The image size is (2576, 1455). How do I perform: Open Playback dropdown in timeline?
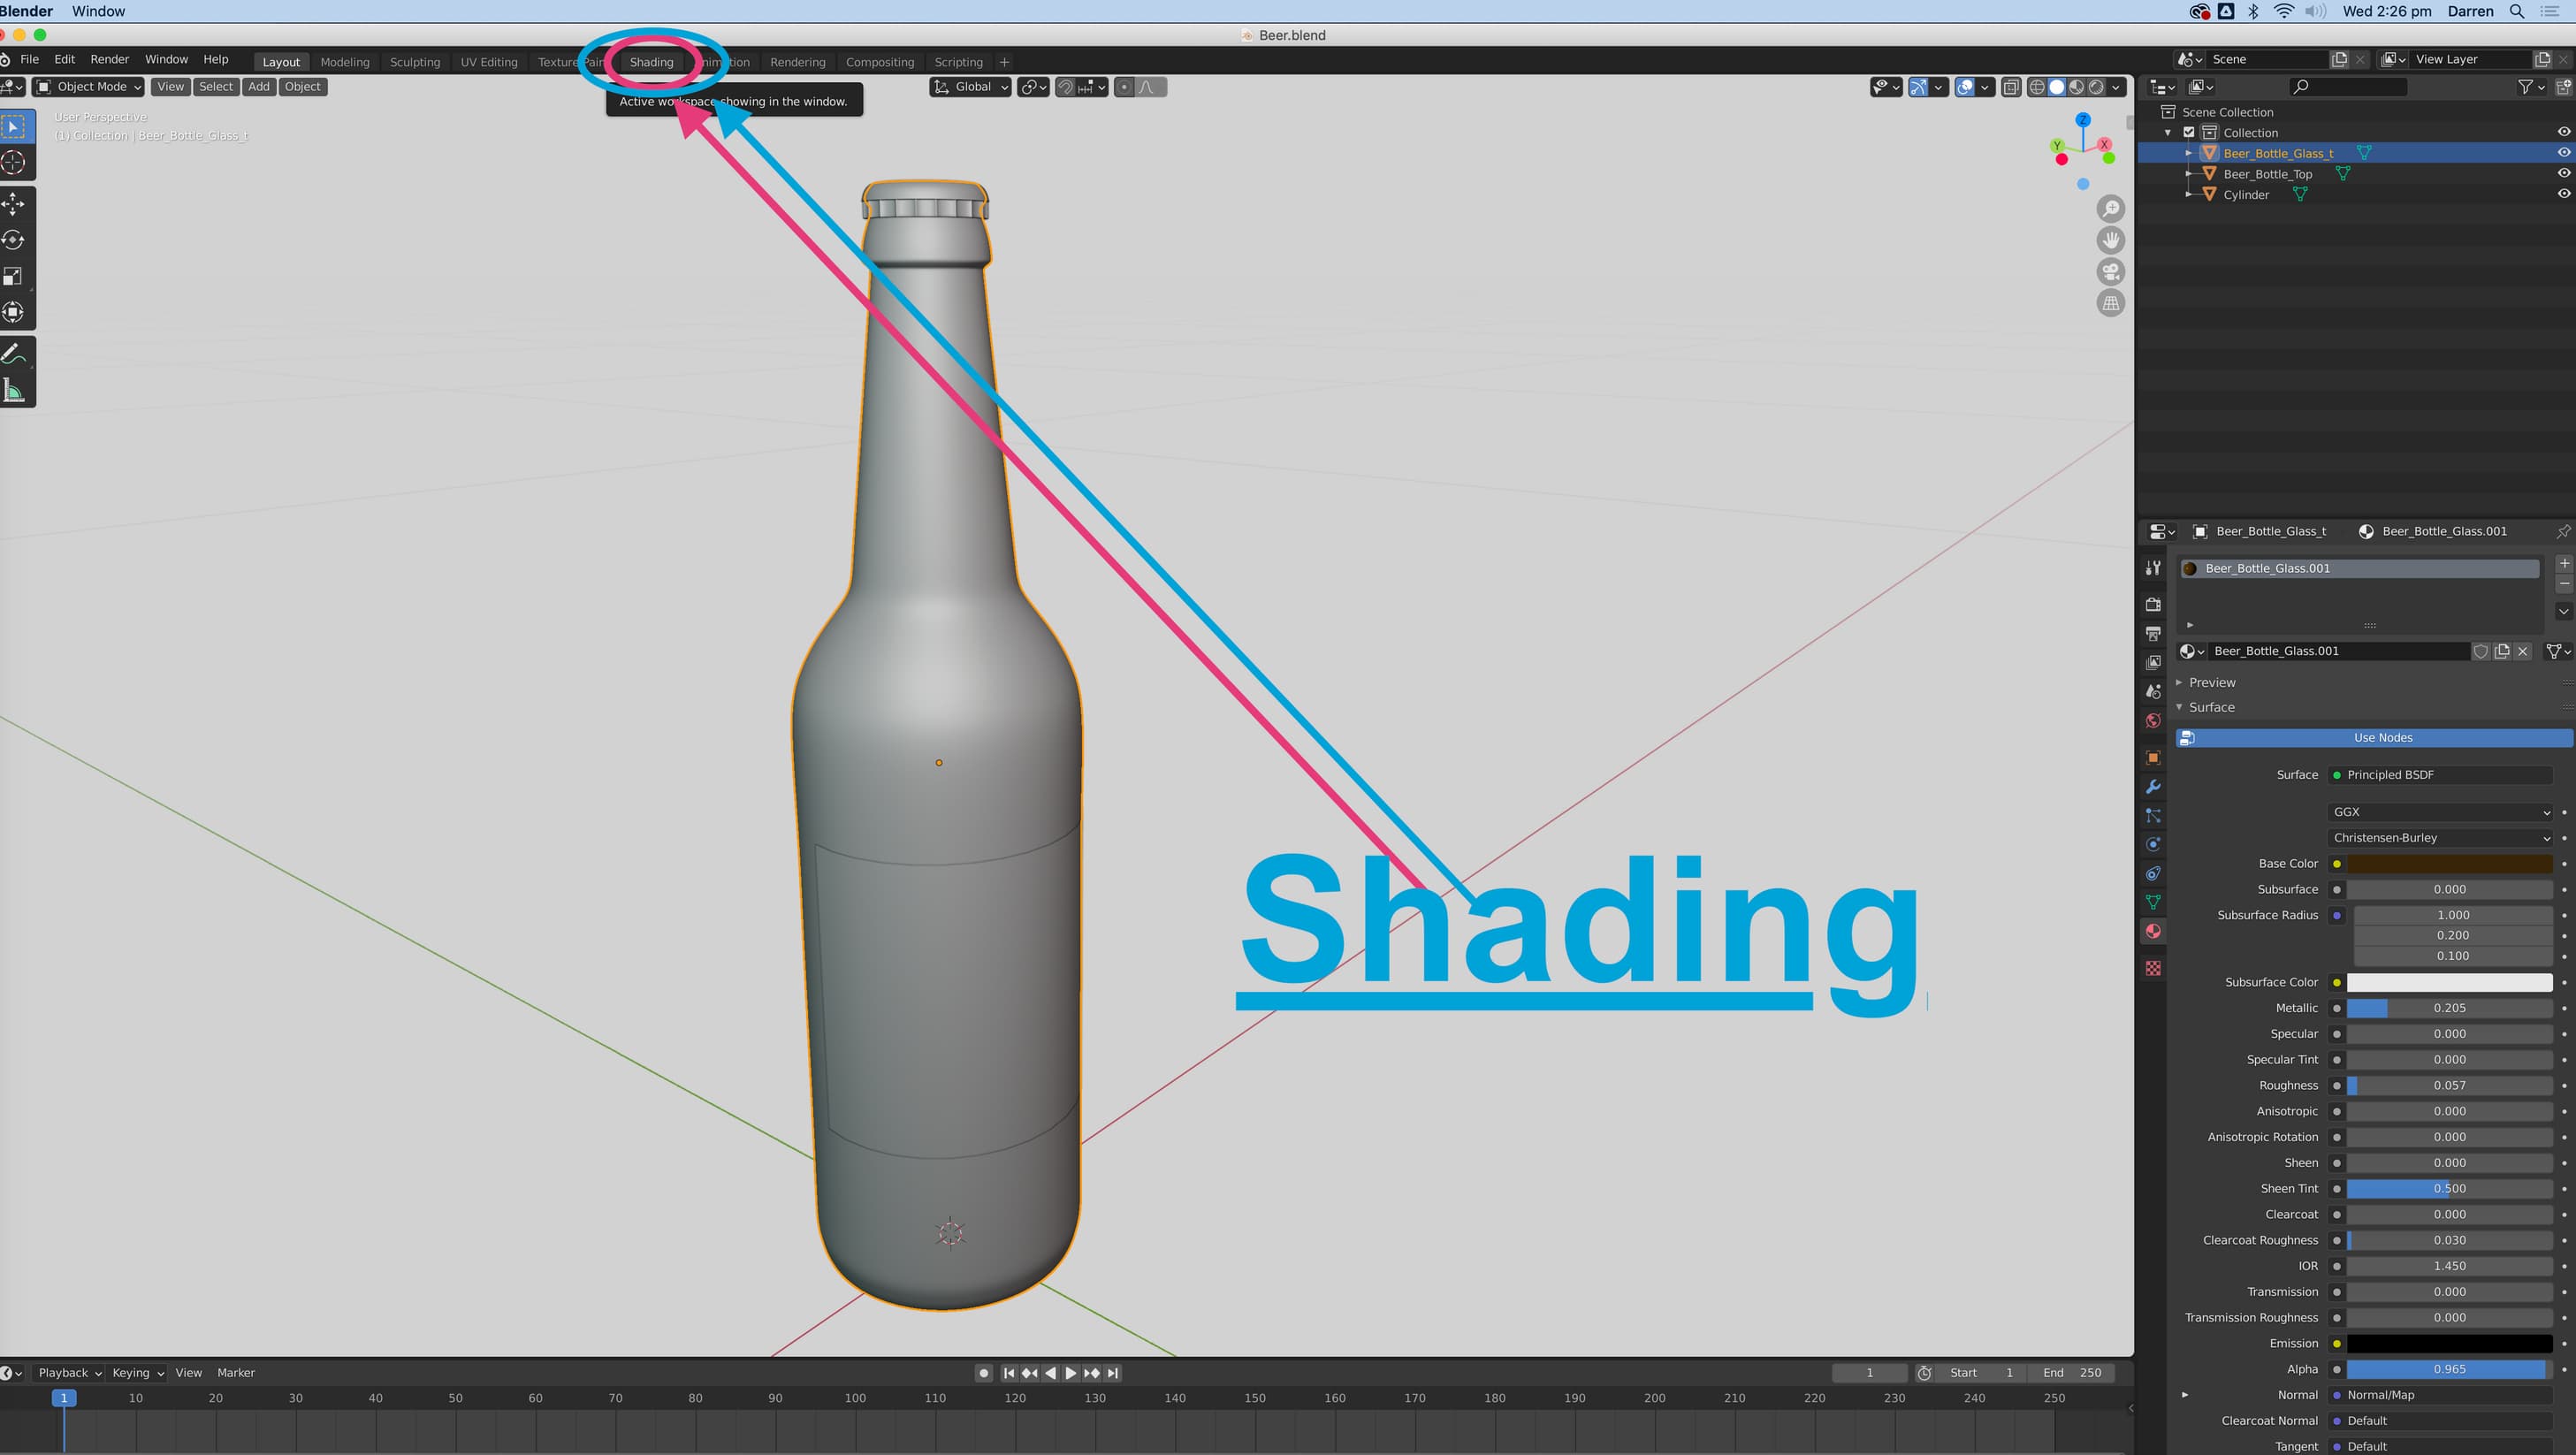[69, 1373]
